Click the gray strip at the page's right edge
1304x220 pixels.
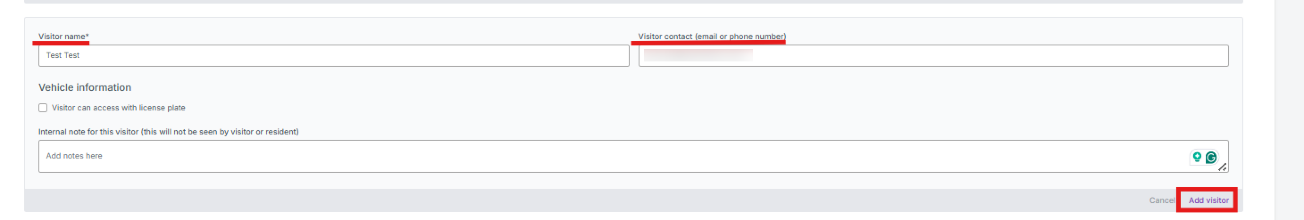[x=1288, y=110]
